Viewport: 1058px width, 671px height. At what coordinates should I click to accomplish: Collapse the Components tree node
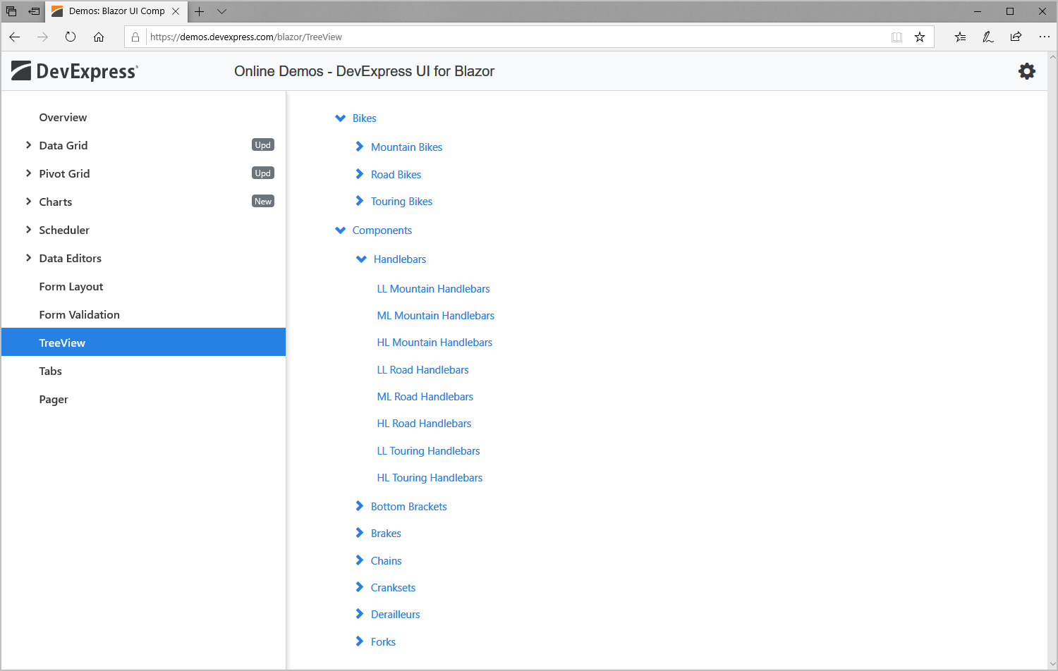[341, 230]
